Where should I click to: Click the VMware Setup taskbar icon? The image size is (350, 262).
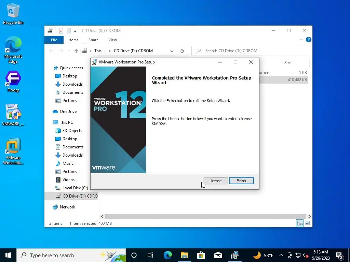click(x=235, y=255)
